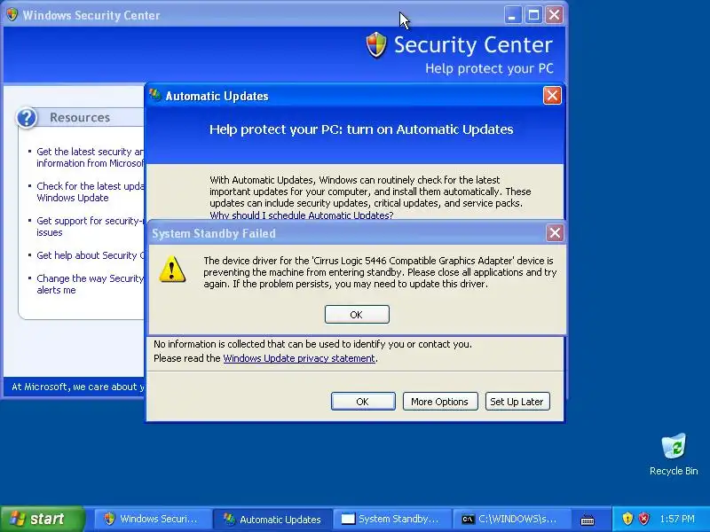Click the Automatic Updates title bar icon
This screenshot has height=532, width=710.
pyautogui.click(x=155, y=95)
